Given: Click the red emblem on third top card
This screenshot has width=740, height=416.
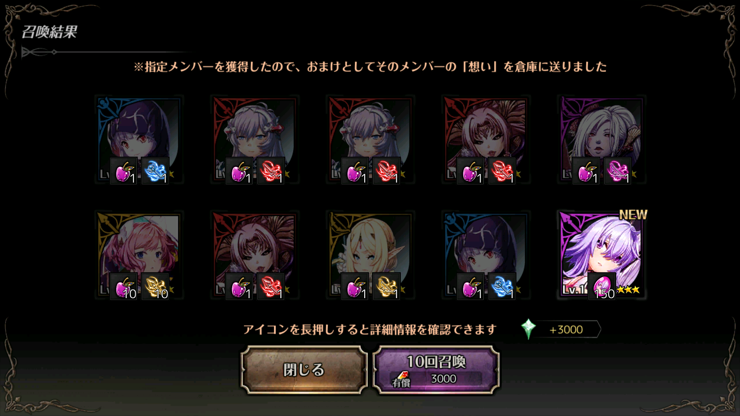Looking at the screenshot, I should tap(387, 171).
